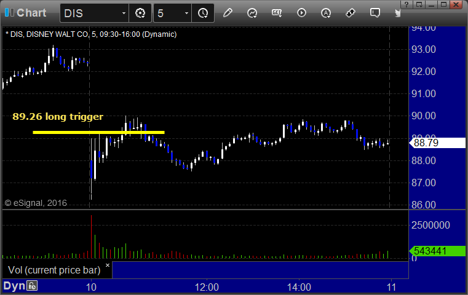468x295 pixels.
Task: Open the studies chart icon menu
Action: point(252,13)
